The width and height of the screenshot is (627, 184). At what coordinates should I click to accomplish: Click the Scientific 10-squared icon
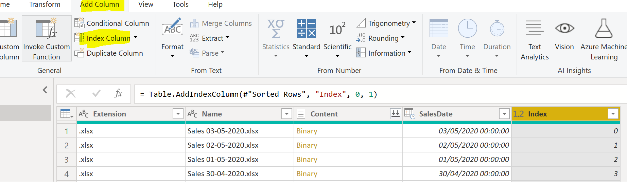[x=337, y=29]
